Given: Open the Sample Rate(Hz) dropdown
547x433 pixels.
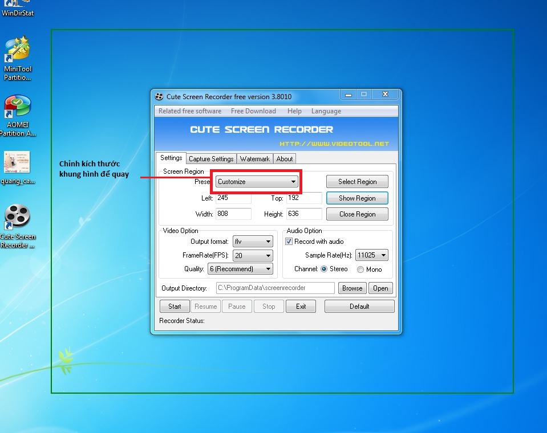Looking at the screenshot, I should pos(371,255).
